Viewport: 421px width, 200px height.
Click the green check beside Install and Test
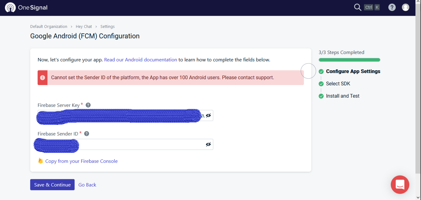pyautogui.click(x=321, y=96)
